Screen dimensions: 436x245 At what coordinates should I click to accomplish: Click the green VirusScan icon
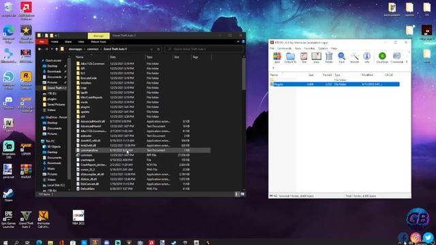tap(382, 57)
